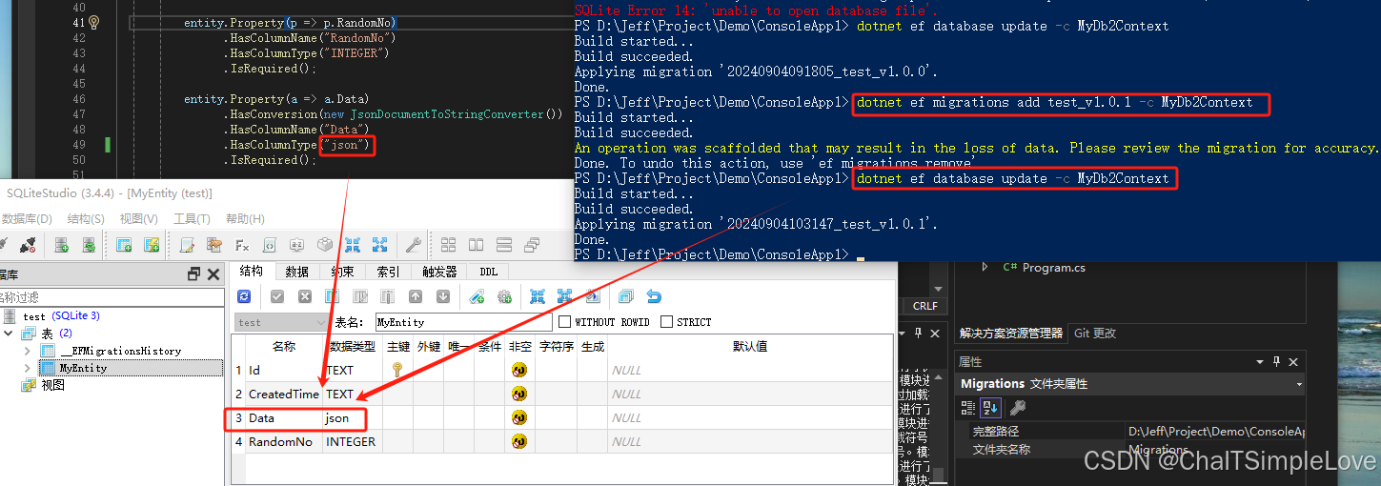Viewport: 1381px width, 486px height.
Task: Click the property pages wrench icon
Action: point(1017,407)
